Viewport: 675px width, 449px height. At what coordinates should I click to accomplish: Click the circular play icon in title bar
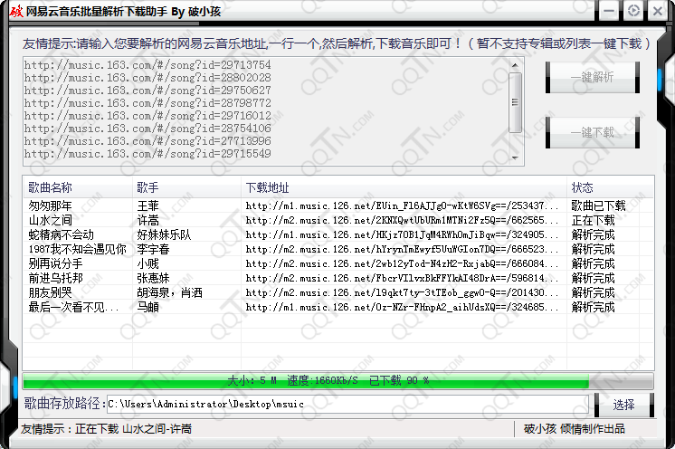pos(634,11)
